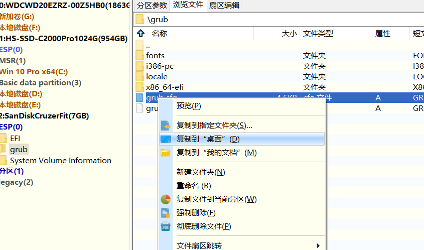This screenshot has height=250, width=424.
Task: Select Win 10 Pro x64(C:) partition
Action: 34,72
